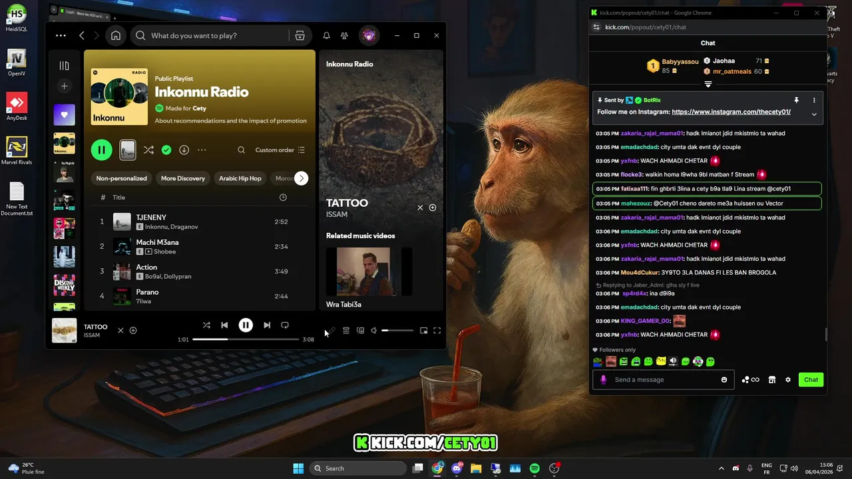852x479 pixels.
Task: Sort by duration clock column
Action: [283, 198]
